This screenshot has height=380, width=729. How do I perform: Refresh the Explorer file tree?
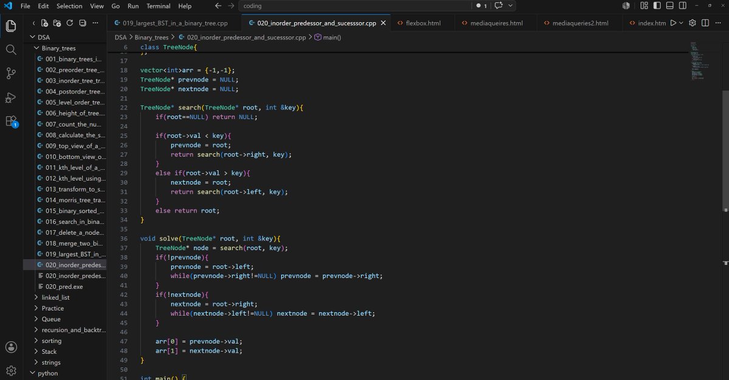coord(69,23)
